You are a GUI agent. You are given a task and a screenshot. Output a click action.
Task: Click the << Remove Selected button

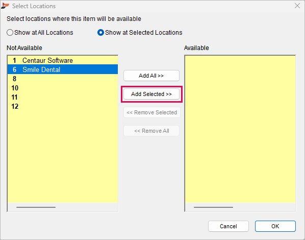coord(151,112)
